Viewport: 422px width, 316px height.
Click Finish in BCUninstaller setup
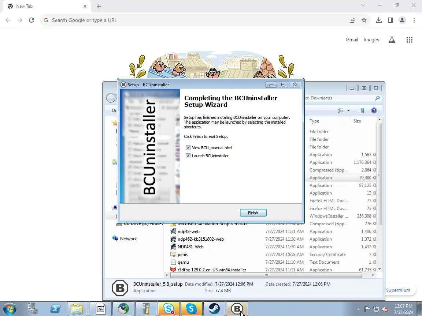253,212
